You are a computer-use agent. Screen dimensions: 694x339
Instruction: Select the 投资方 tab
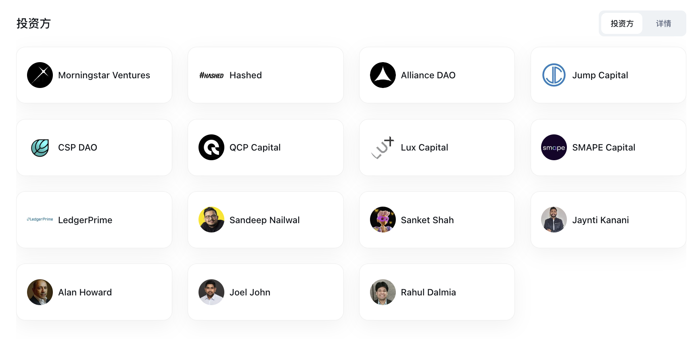622,23
